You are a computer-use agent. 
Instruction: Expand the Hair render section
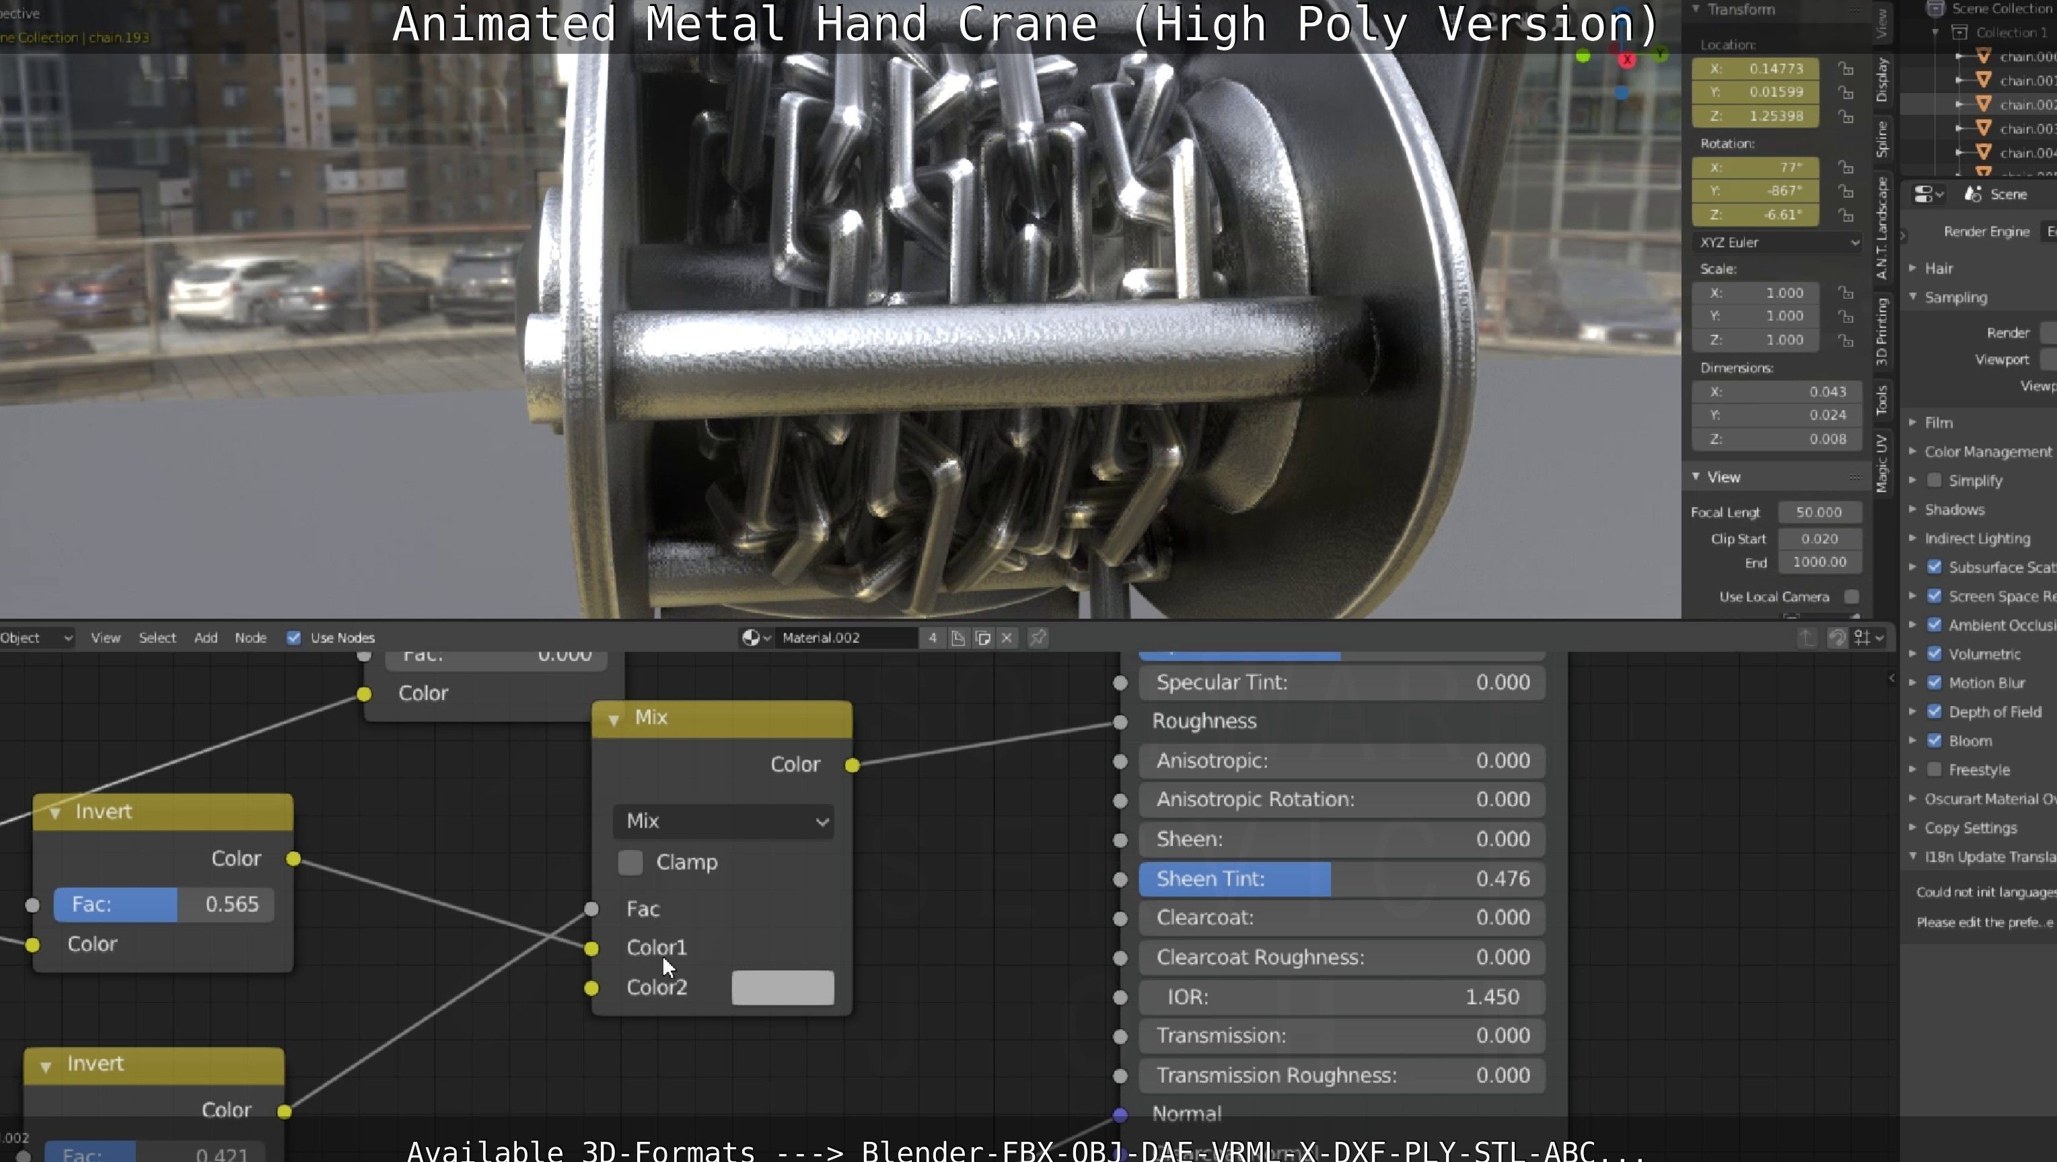[1912, 268]
